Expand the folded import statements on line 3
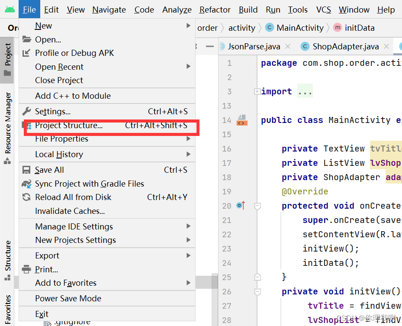This screenshot has width=402, height=326. point(305,91)
